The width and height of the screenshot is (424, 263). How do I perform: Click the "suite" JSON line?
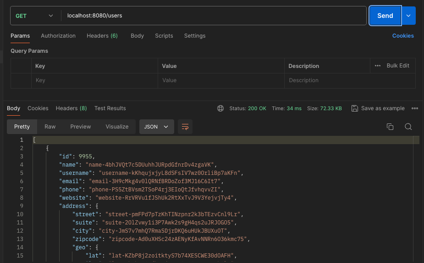[x=154, y=223]
